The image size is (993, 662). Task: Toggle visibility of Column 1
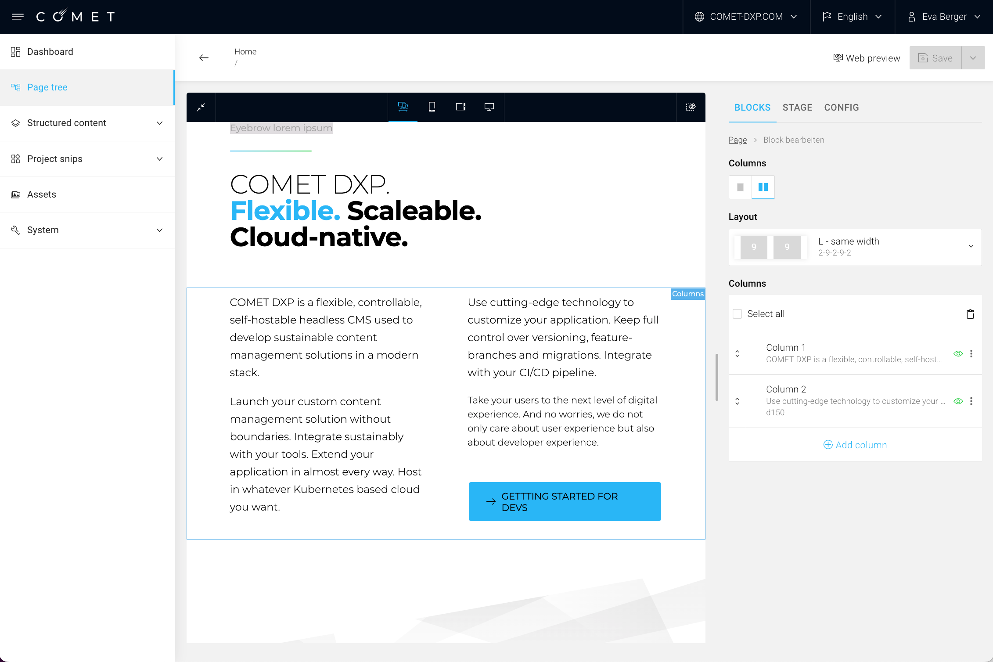958,354
